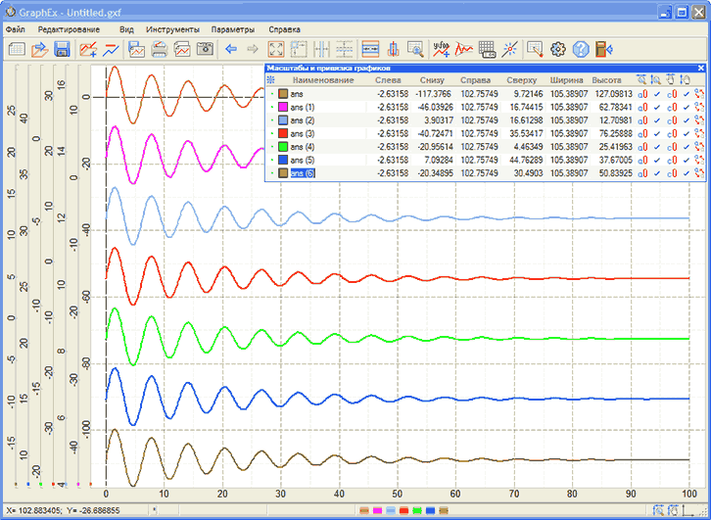Click the Save diskette icon in toolbar
Image resolution: width=711 pixels, height=520 pixels.
click(x=61, y=49)
